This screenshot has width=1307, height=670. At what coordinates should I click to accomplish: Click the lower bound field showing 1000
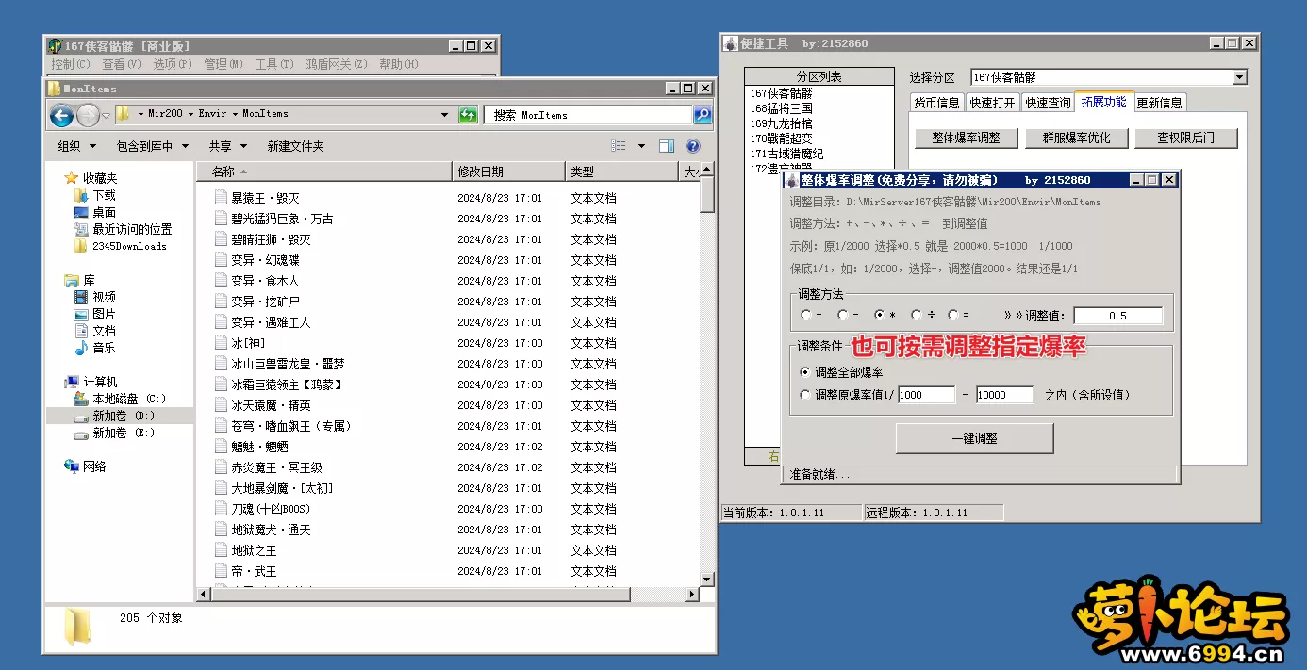(x=926, y=395)
